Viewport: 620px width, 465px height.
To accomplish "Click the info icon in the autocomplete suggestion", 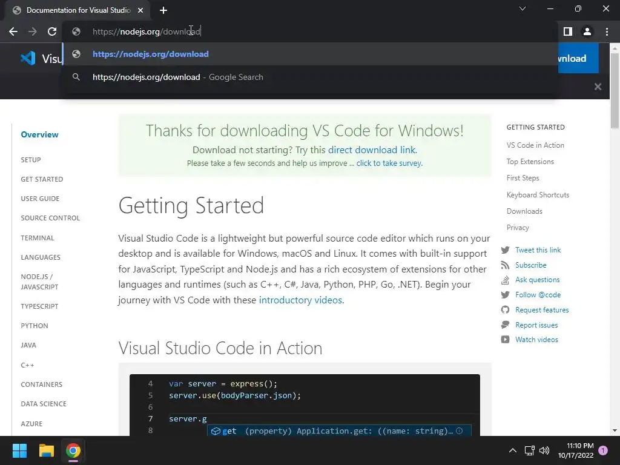I will tap(459, 431).
